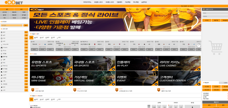
Task: Expand the tennis category with 69 matches
Action: pos(14,51)
